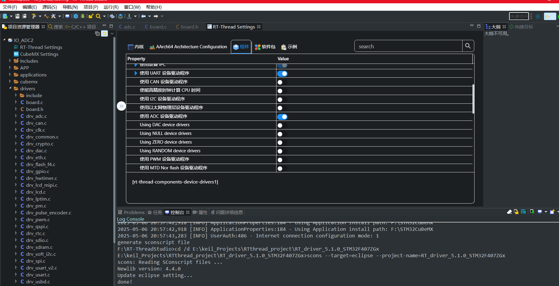Click the Rebuild hammer icon
This screenshot has height=286, width=559.
click(46, 16)
